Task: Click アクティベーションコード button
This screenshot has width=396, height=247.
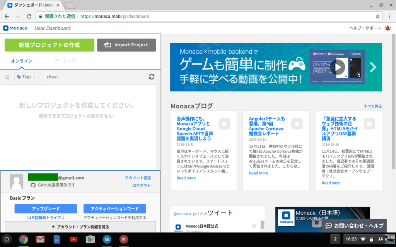Action: (x=114, y=209)
